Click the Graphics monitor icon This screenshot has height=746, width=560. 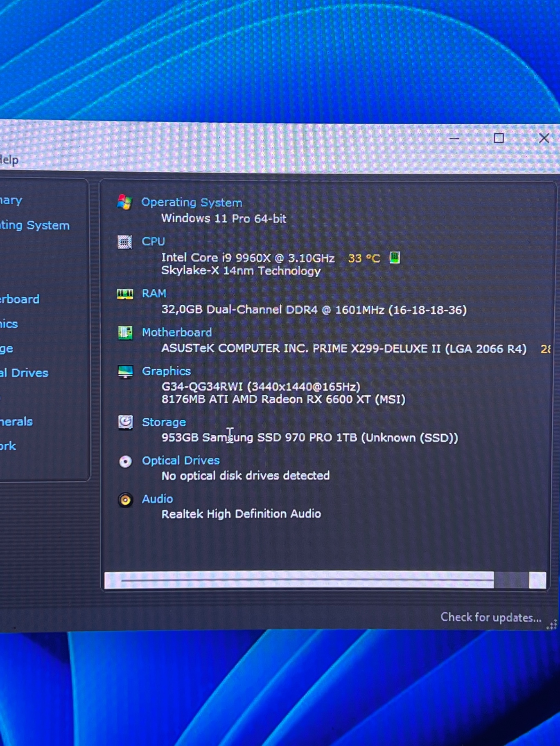pos(125,371)
